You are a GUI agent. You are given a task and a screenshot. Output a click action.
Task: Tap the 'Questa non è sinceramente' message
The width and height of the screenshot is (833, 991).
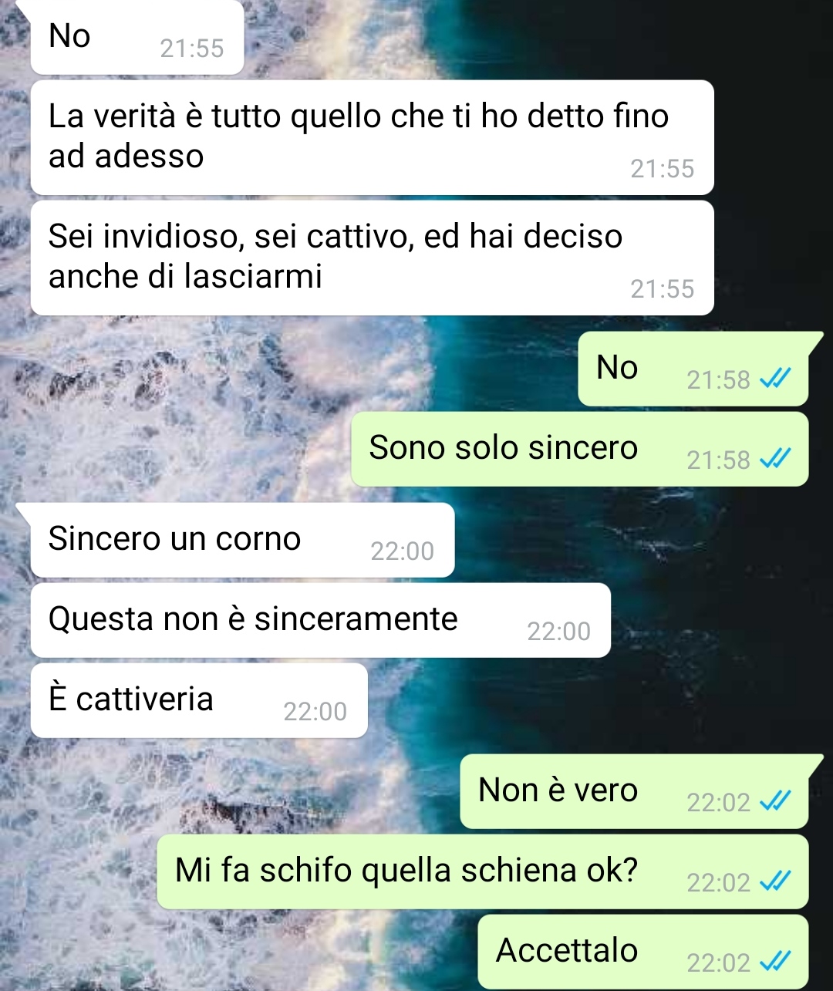pyautogui.click(x=321, y=620)
